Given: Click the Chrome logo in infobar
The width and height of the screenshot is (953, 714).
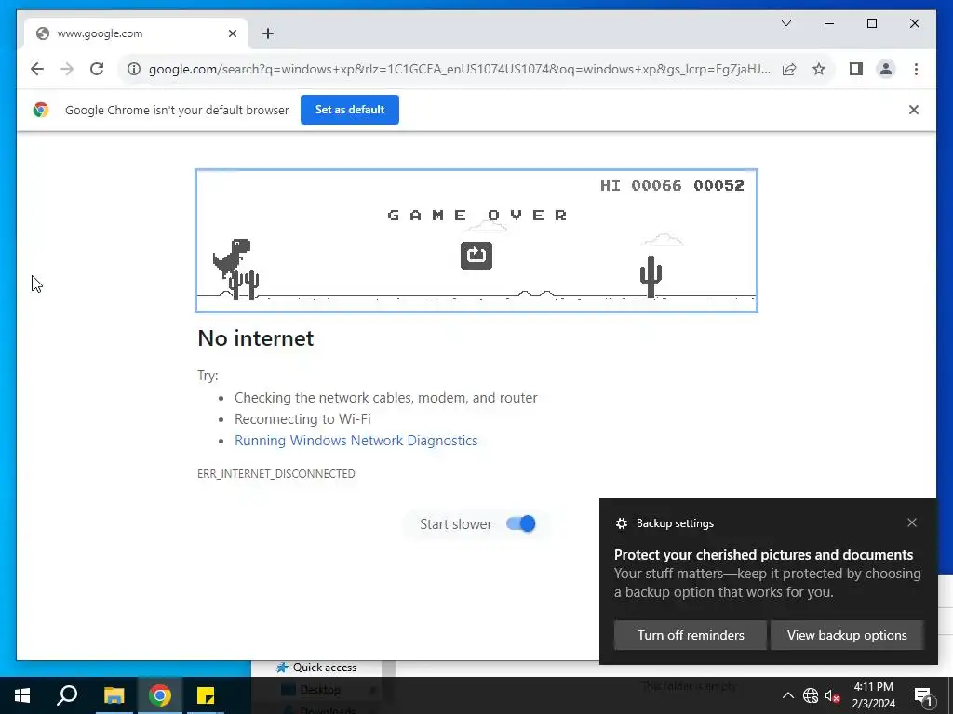Looking at the screenshot, I should 41,110.
